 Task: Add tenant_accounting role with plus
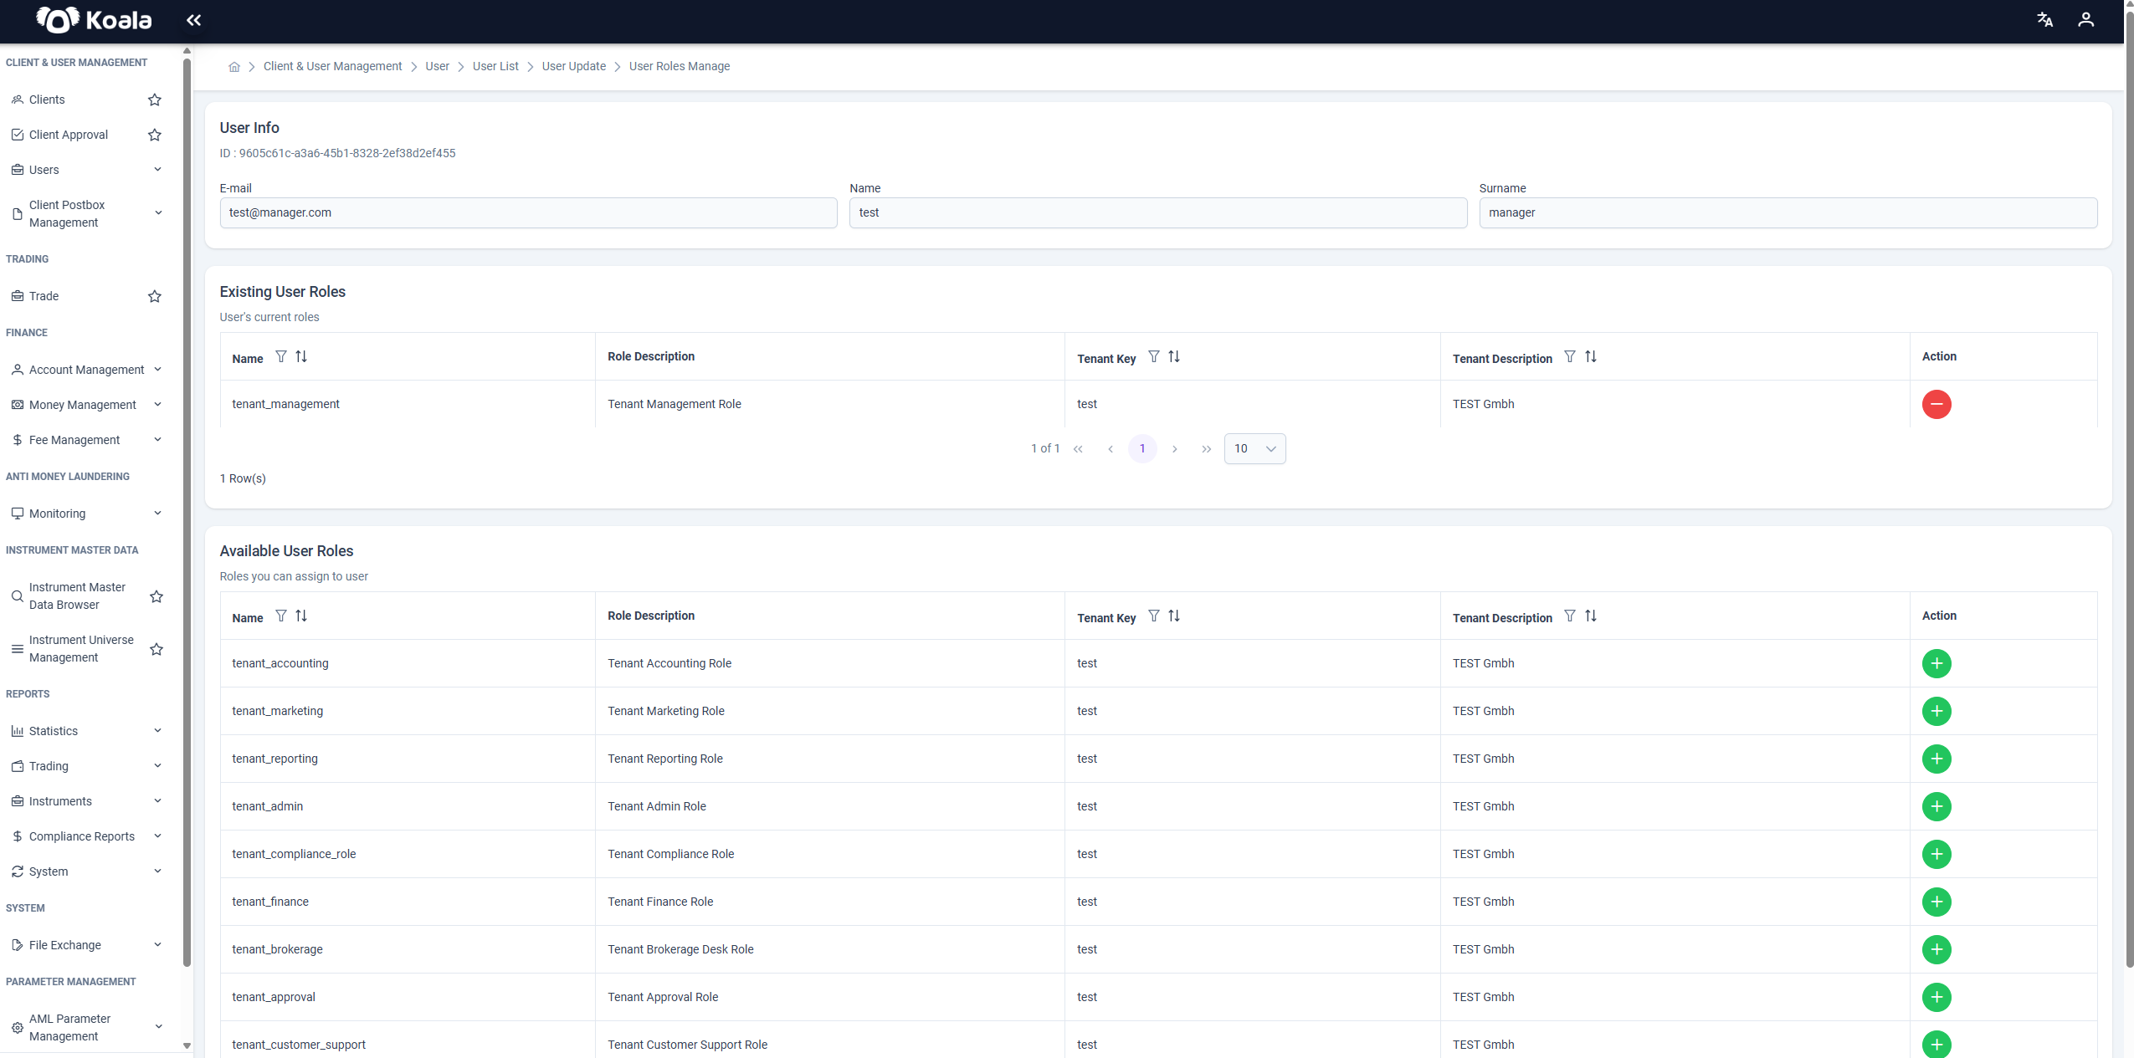(x=1937, y=663)
